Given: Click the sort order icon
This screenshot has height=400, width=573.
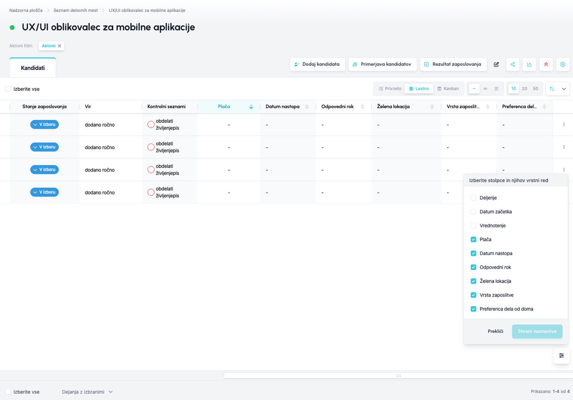Looking at the screenshot, I should click(552, 89).
